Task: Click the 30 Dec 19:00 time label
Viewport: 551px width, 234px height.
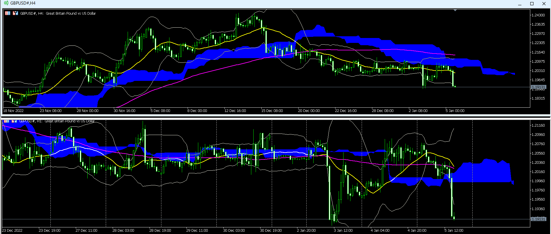Action: 271,231
